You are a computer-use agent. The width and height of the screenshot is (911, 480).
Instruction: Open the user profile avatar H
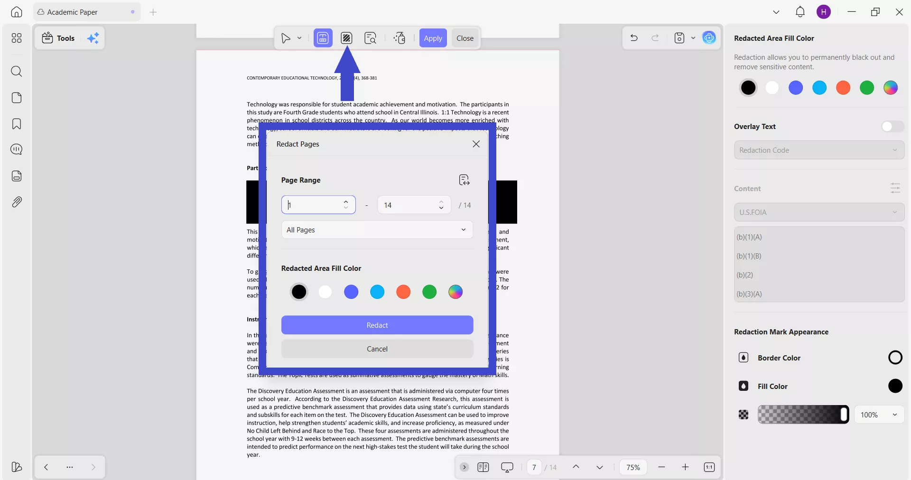coord(824,12)
